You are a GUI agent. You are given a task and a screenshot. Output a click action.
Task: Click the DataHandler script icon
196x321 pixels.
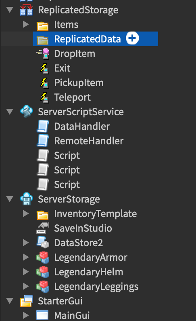click(43, 126)
